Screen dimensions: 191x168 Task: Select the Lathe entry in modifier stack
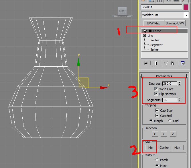tap(164, 31)
